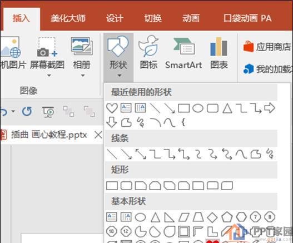Viewport: 293px width, 243px height.
Task: Select right triangle in 基本形状
Action: coord(169,217)
